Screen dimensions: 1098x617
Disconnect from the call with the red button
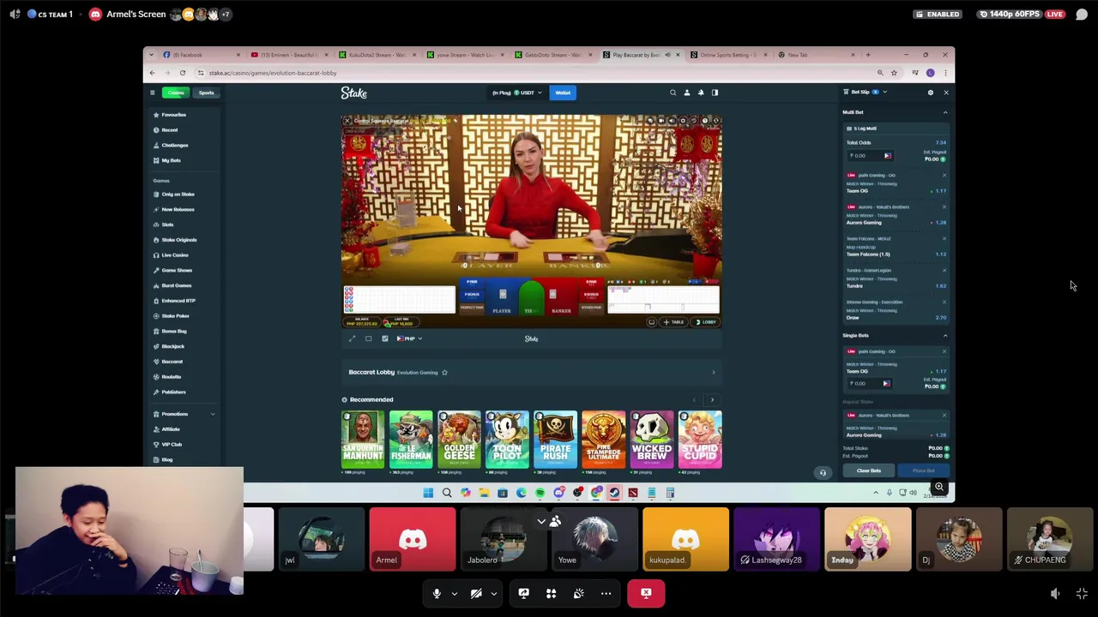pos(646,593)
